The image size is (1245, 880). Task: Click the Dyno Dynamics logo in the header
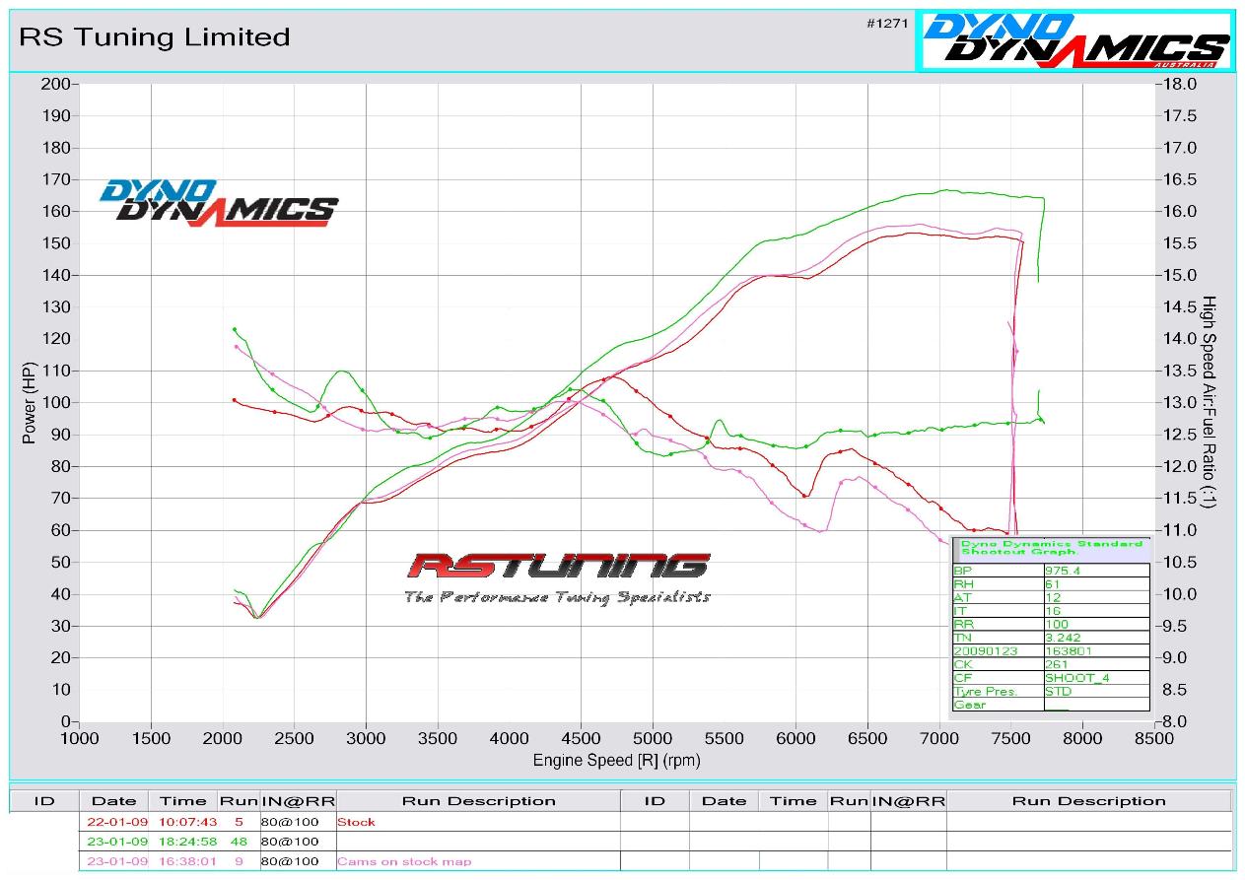coord(1074,40)
